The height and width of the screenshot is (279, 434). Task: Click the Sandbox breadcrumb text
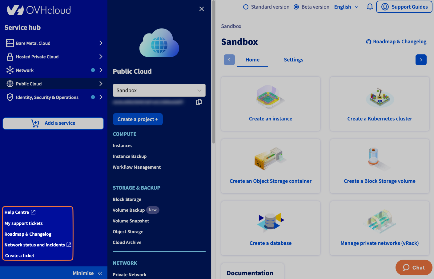click(x=231, y=26)
